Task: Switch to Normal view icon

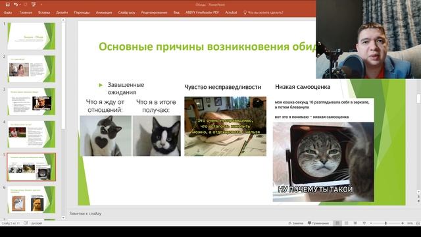Action: (x=337, y=223)
